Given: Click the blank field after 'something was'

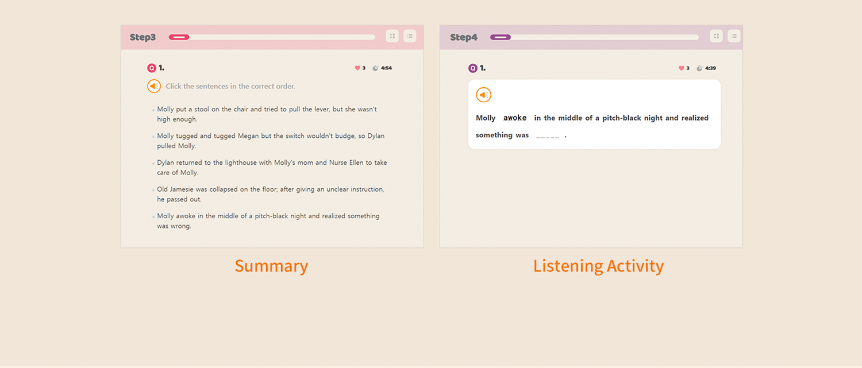Looking at the screenshot, I should [547, 136].
